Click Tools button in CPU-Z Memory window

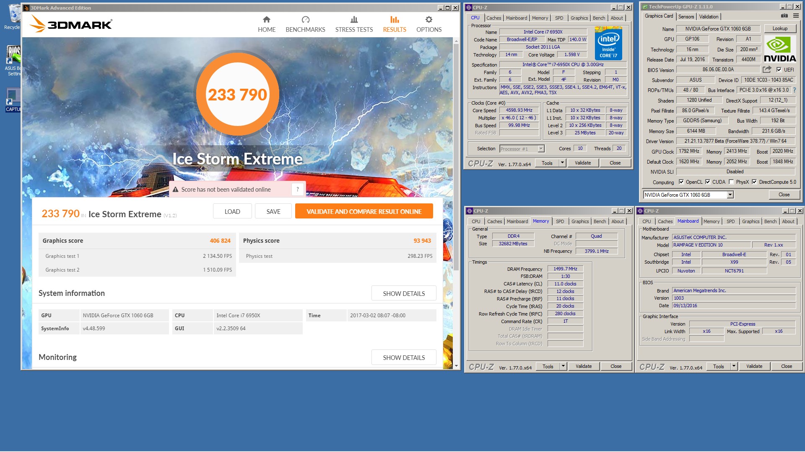[x=548, y=366]
